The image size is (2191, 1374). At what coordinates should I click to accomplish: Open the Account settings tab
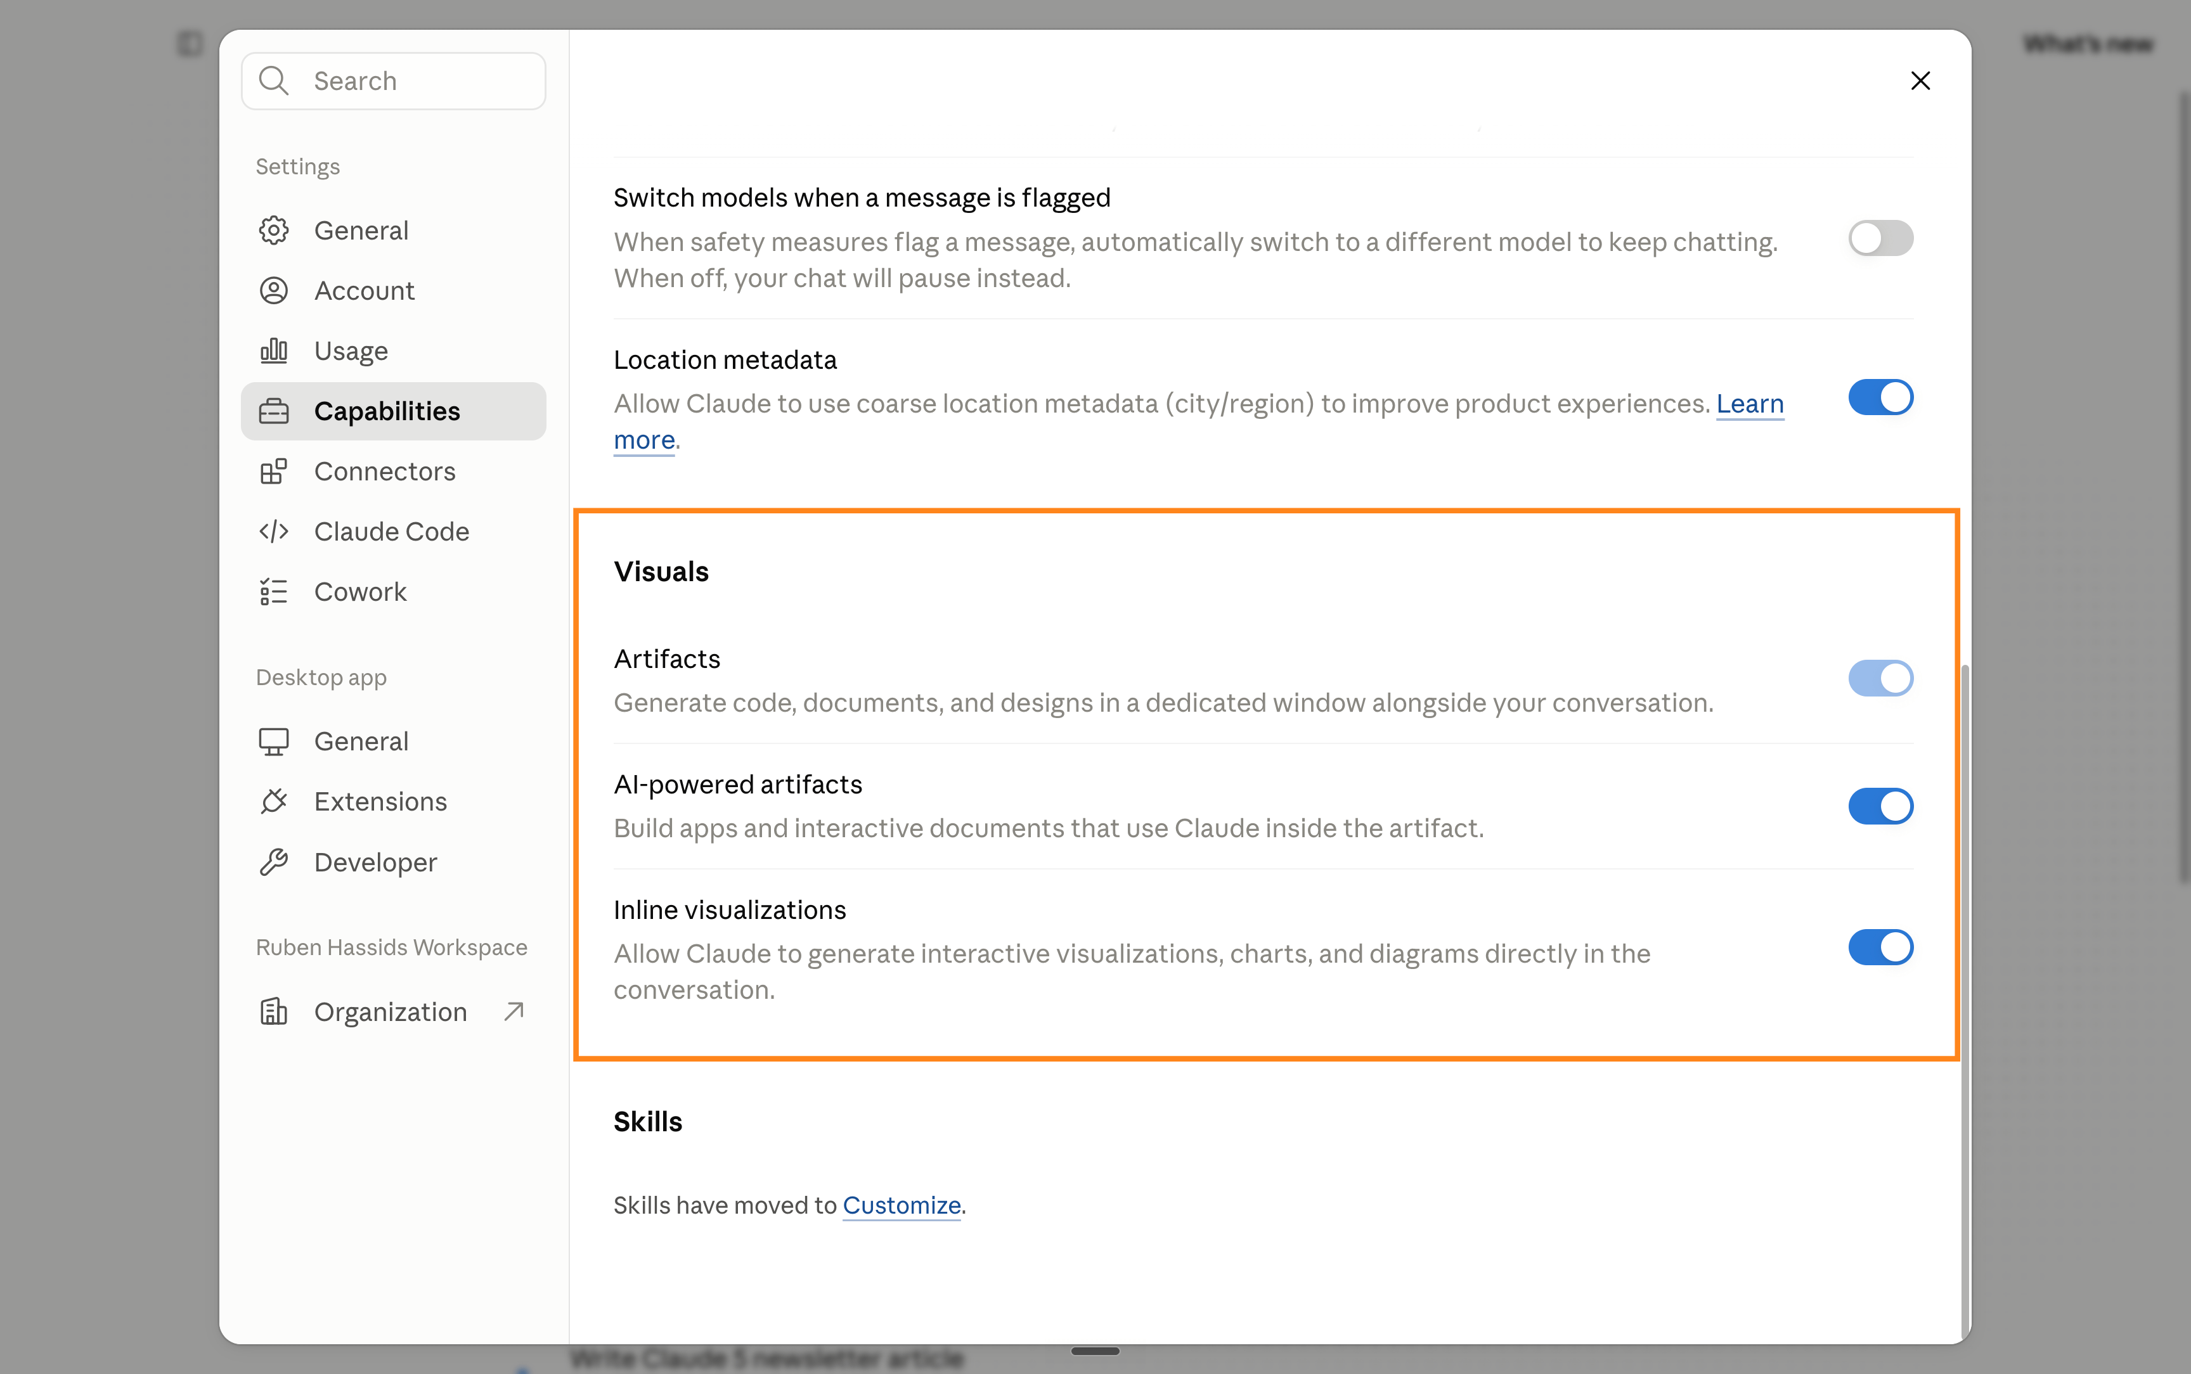(394, 291)
